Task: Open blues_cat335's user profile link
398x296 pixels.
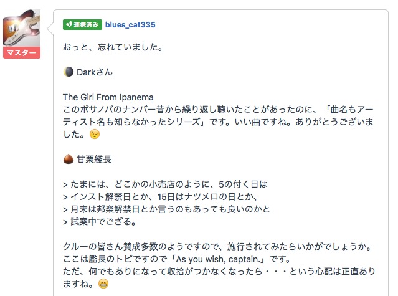Action: pos(130,25)
